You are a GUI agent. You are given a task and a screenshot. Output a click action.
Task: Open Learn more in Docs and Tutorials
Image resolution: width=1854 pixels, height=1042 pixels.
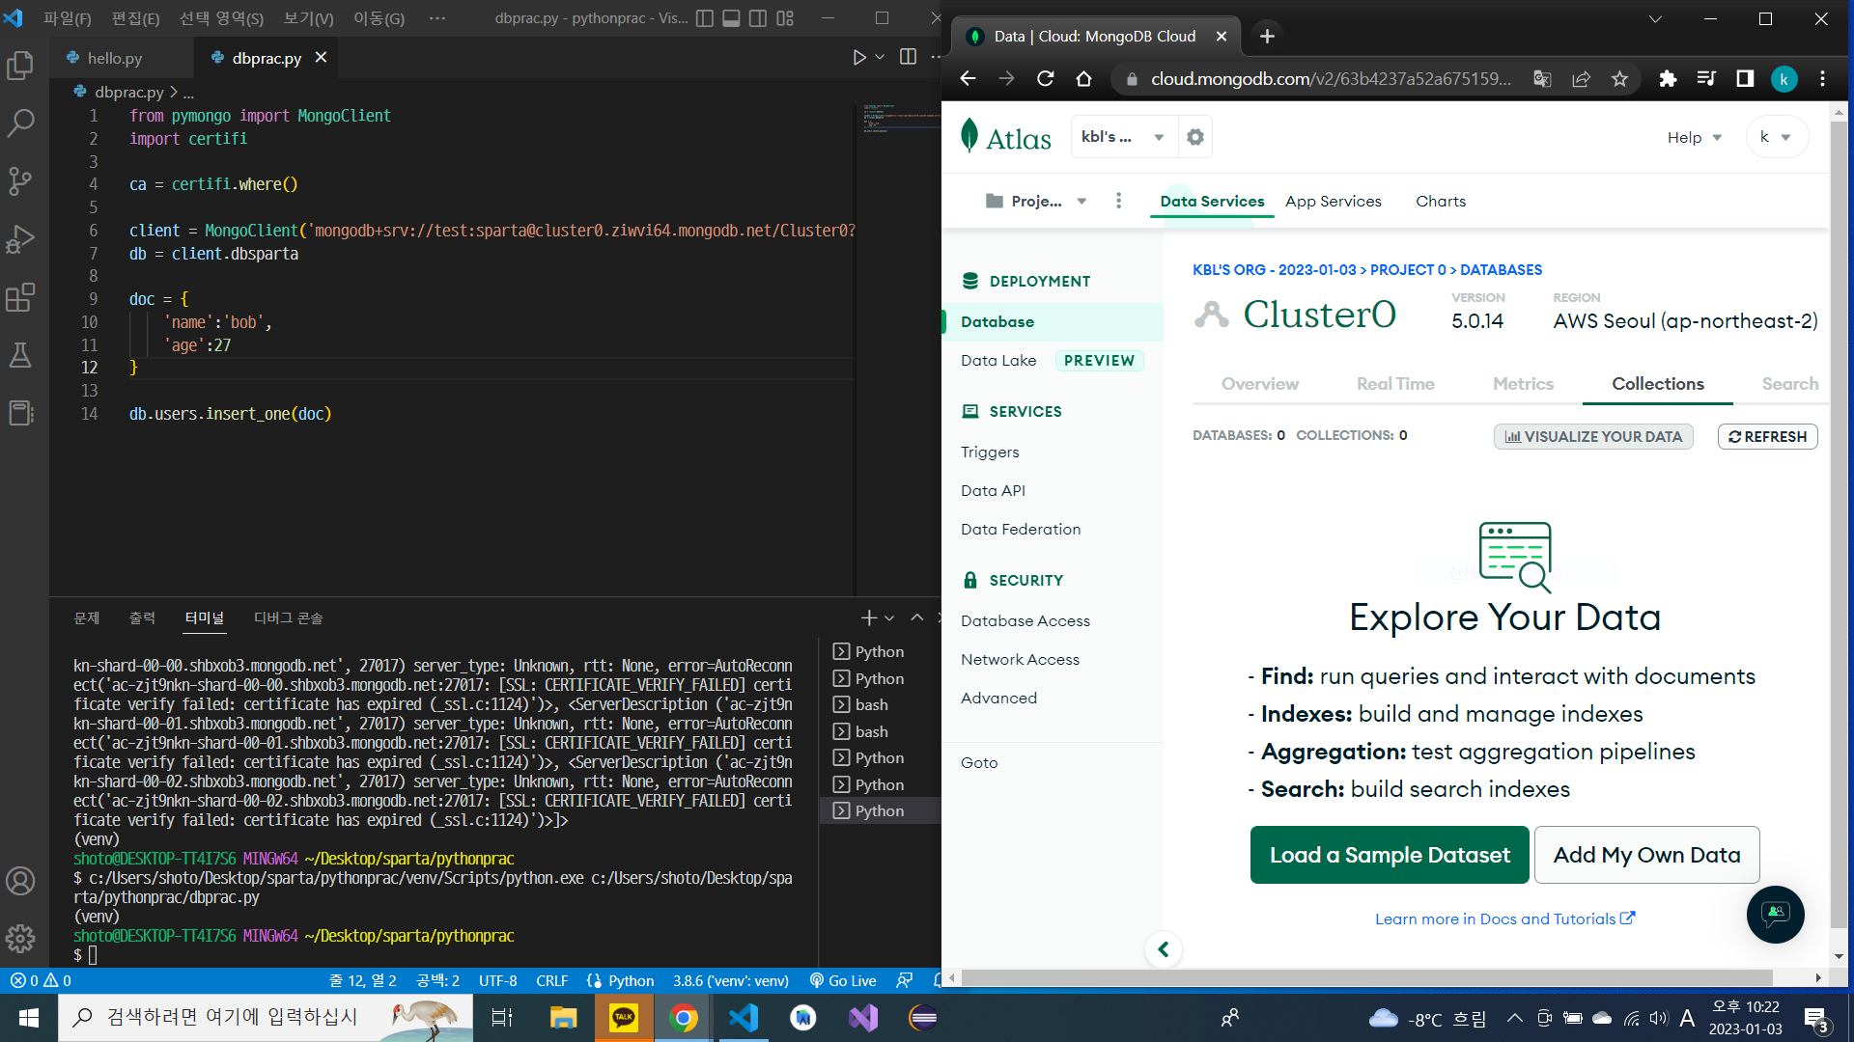point(1505,919)
